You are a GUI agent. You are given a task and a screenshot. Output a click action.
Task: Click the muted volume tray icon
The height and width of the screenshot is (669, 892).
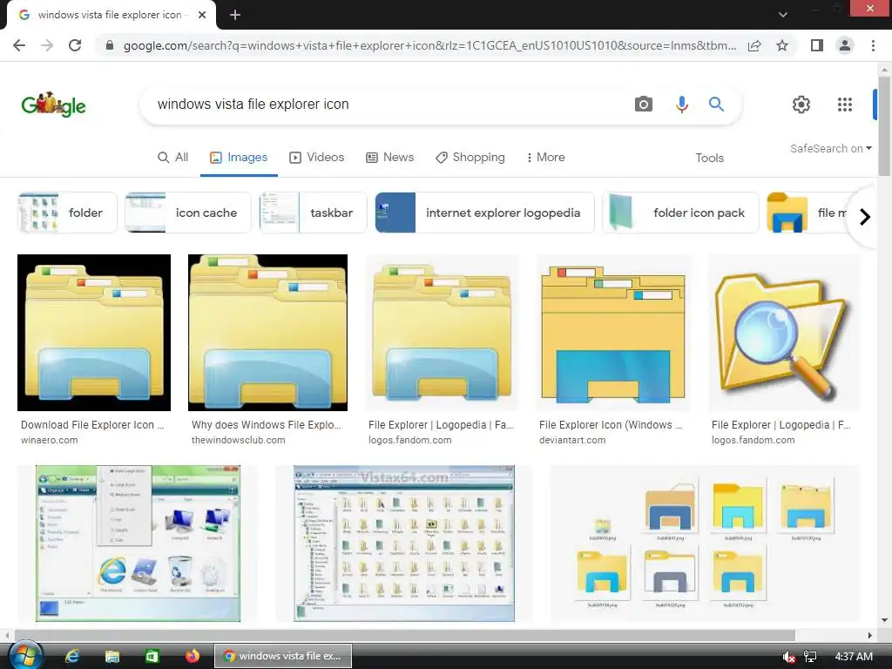(788, 657)
